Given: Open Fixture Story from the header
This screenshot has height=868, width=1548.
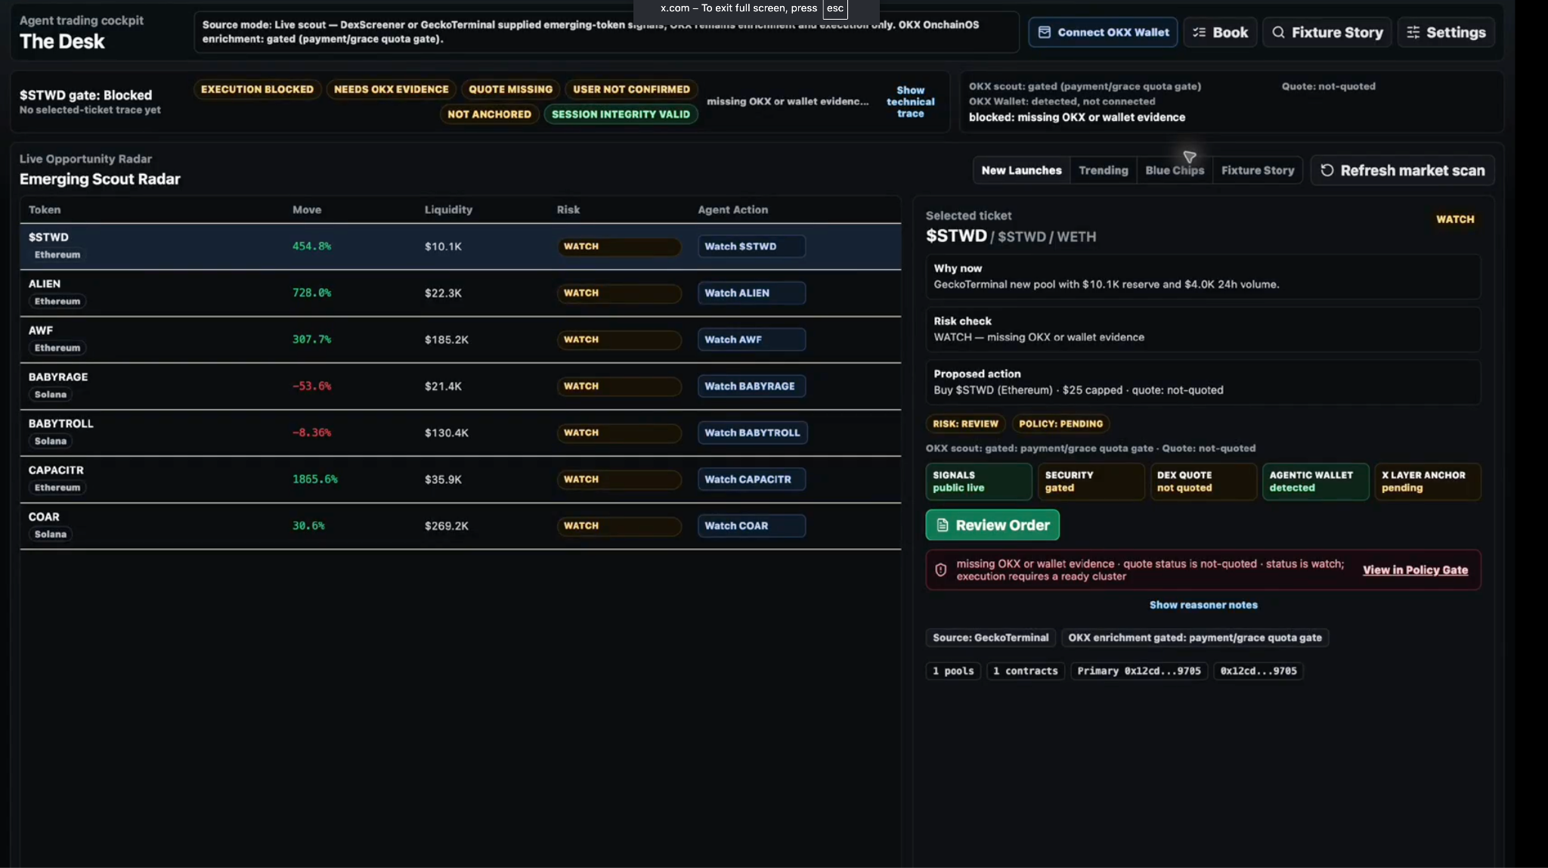Looking at the screenshot, I should [1327, 33].
